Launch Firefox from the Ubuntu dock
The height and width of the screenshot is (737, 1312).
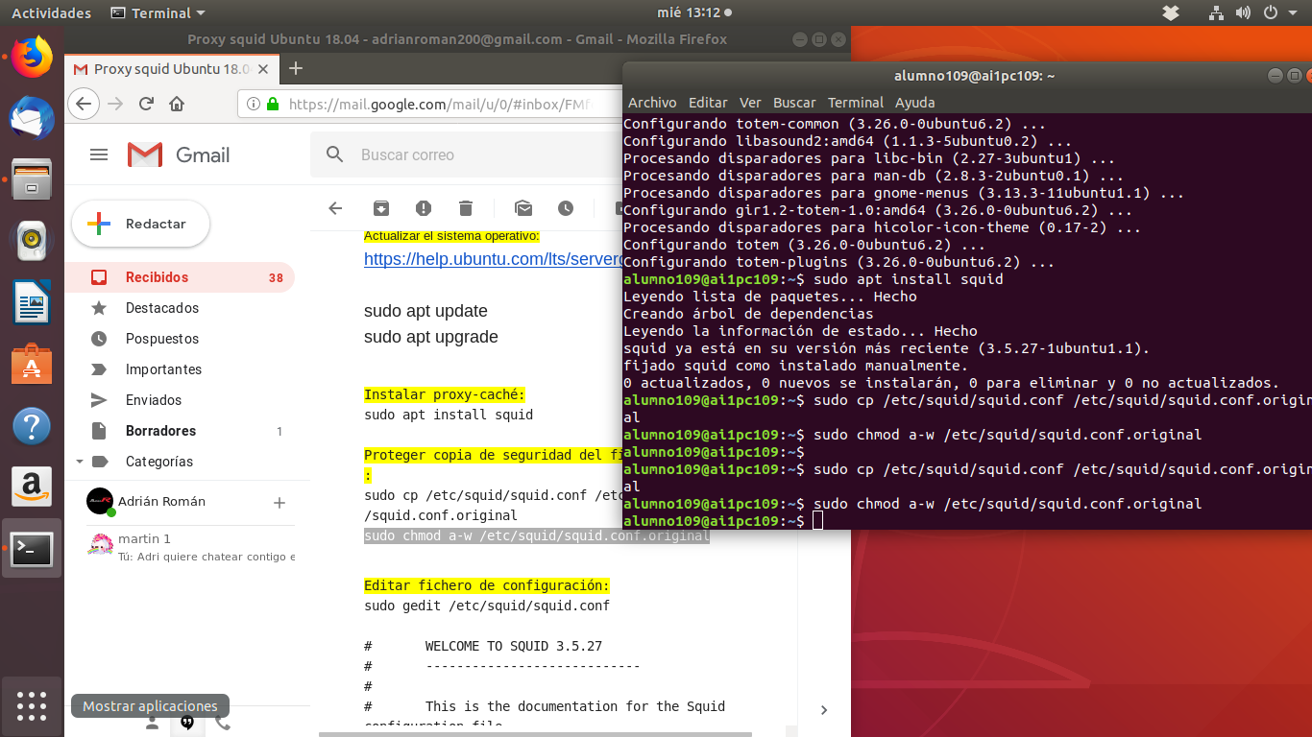(x=31, y=56)
